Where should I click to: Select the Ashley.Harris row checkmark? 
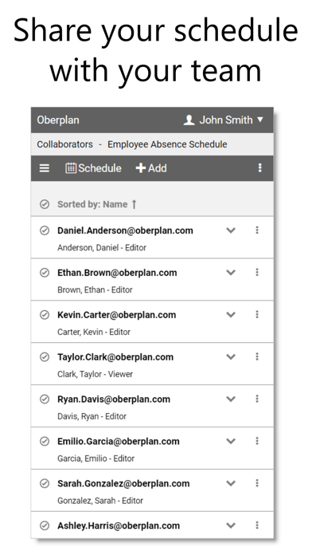45,525
